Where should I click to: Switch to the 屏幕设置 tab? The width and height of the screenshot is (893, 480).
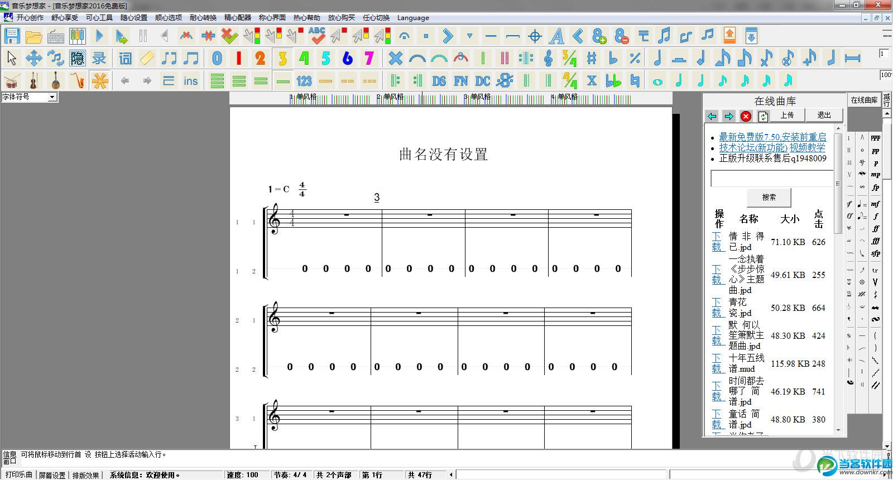(x=52, y=475)
